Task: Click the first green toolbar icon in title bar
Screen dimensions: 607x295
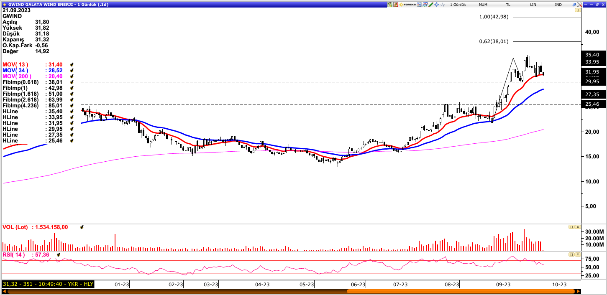Action: click(x=390, y=4)
